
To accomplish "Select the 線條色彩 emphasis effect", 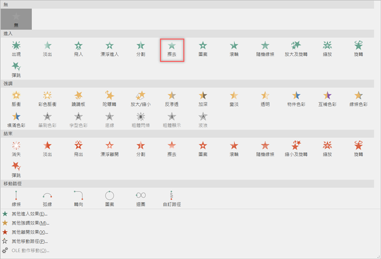I will pos(359,99).
